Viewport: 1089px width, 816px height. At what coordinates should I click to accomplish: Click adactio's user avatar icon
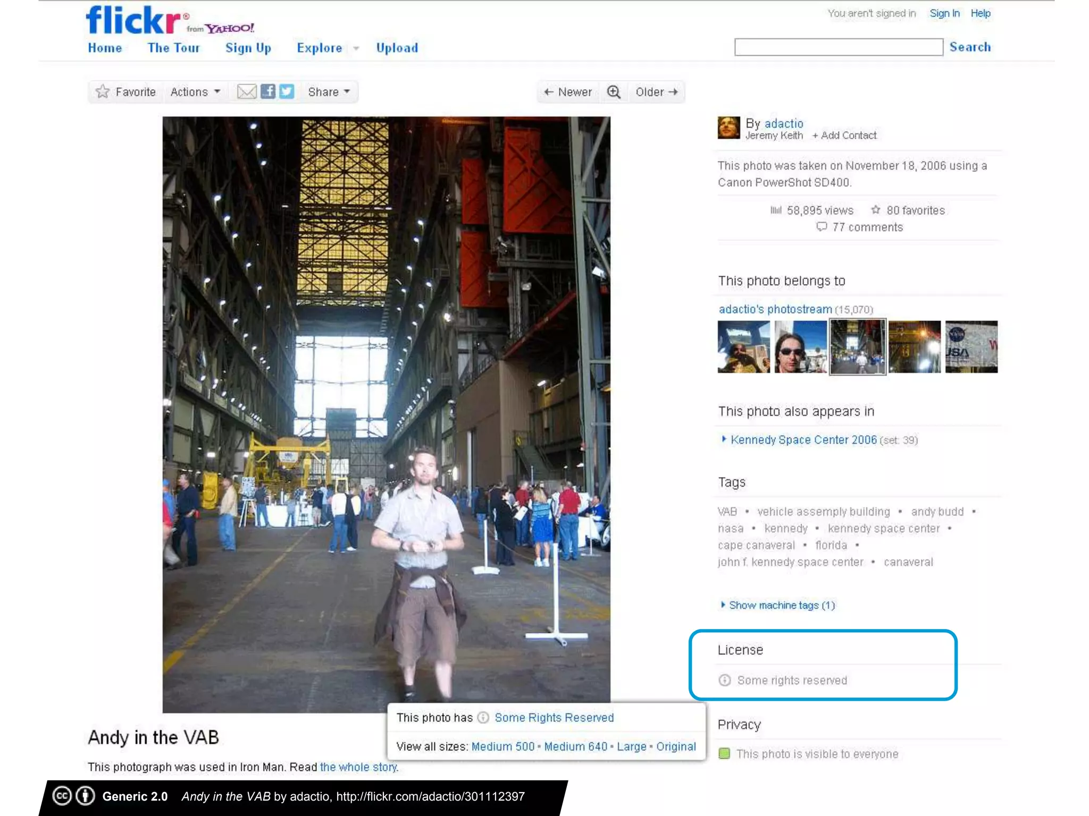pyautogui.click(x=728, y=128)
